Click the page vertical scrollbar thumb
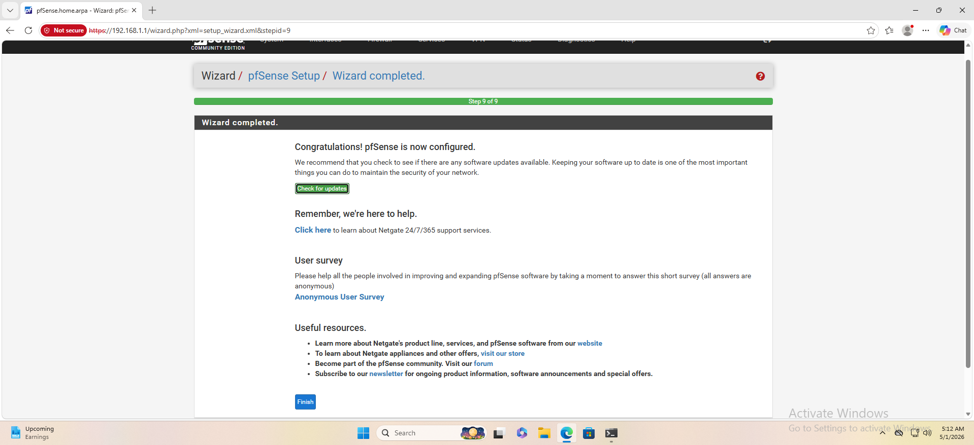This screenshot has height=445, width=974. click(968, 213)
